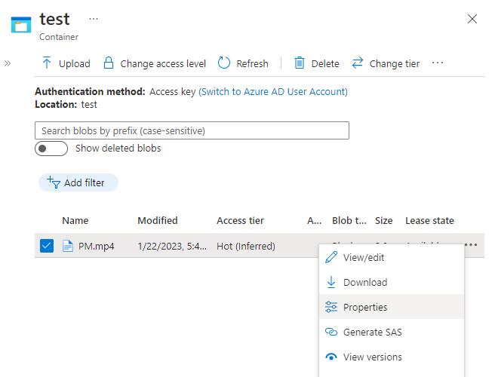Sort by the Access tier column header

click(240, 220)
